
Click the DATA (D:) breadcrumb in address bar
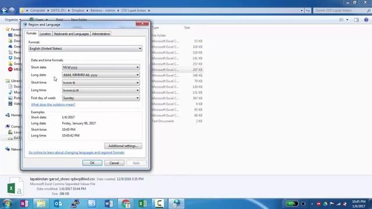click(x=58, y=10)
